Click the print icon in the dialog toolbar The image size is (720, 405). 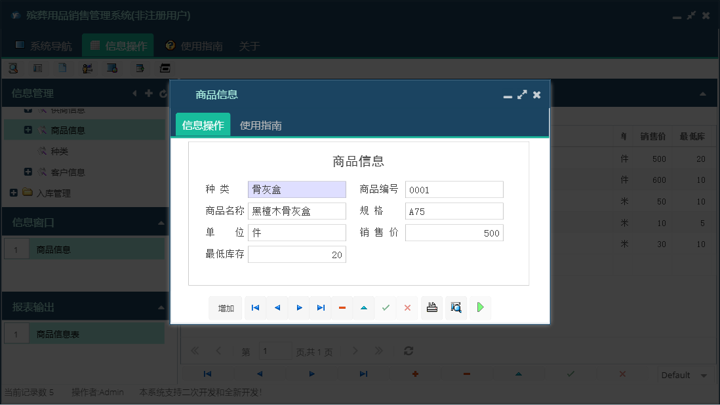[x=431, y=307]
